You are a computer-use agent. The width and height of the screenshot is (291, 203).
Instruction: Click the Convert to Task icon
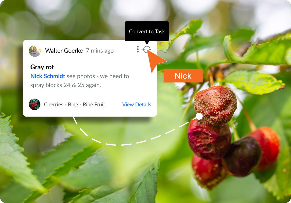point(147,49)
